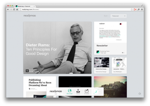Open the Interactive Design card thumbnail
This screenshot has height=106, width=150.
coord(101,62)
